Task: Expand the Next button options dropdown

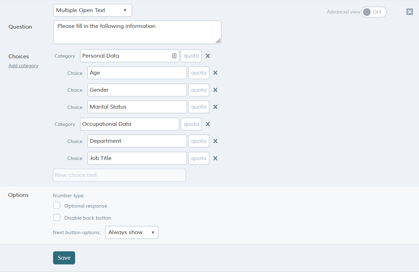Action: click(132, 232)
